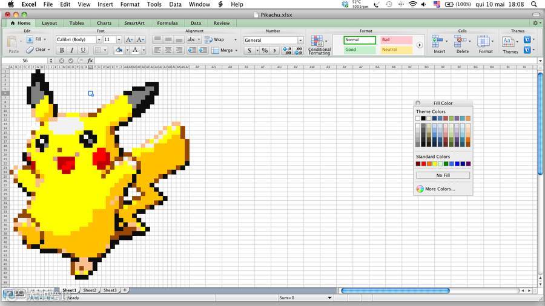Expand the formula bar with the right-end arrow
This screenshot has width=545, height=306.
540,60
